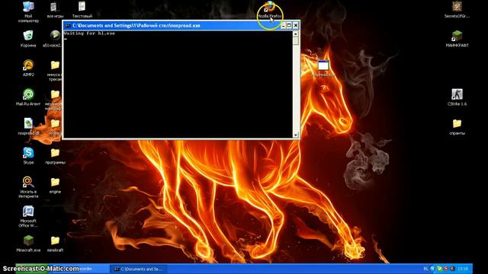Click the nospread.exe console title bar
This screenshot has height=274, width=488.
click(181, 25)
